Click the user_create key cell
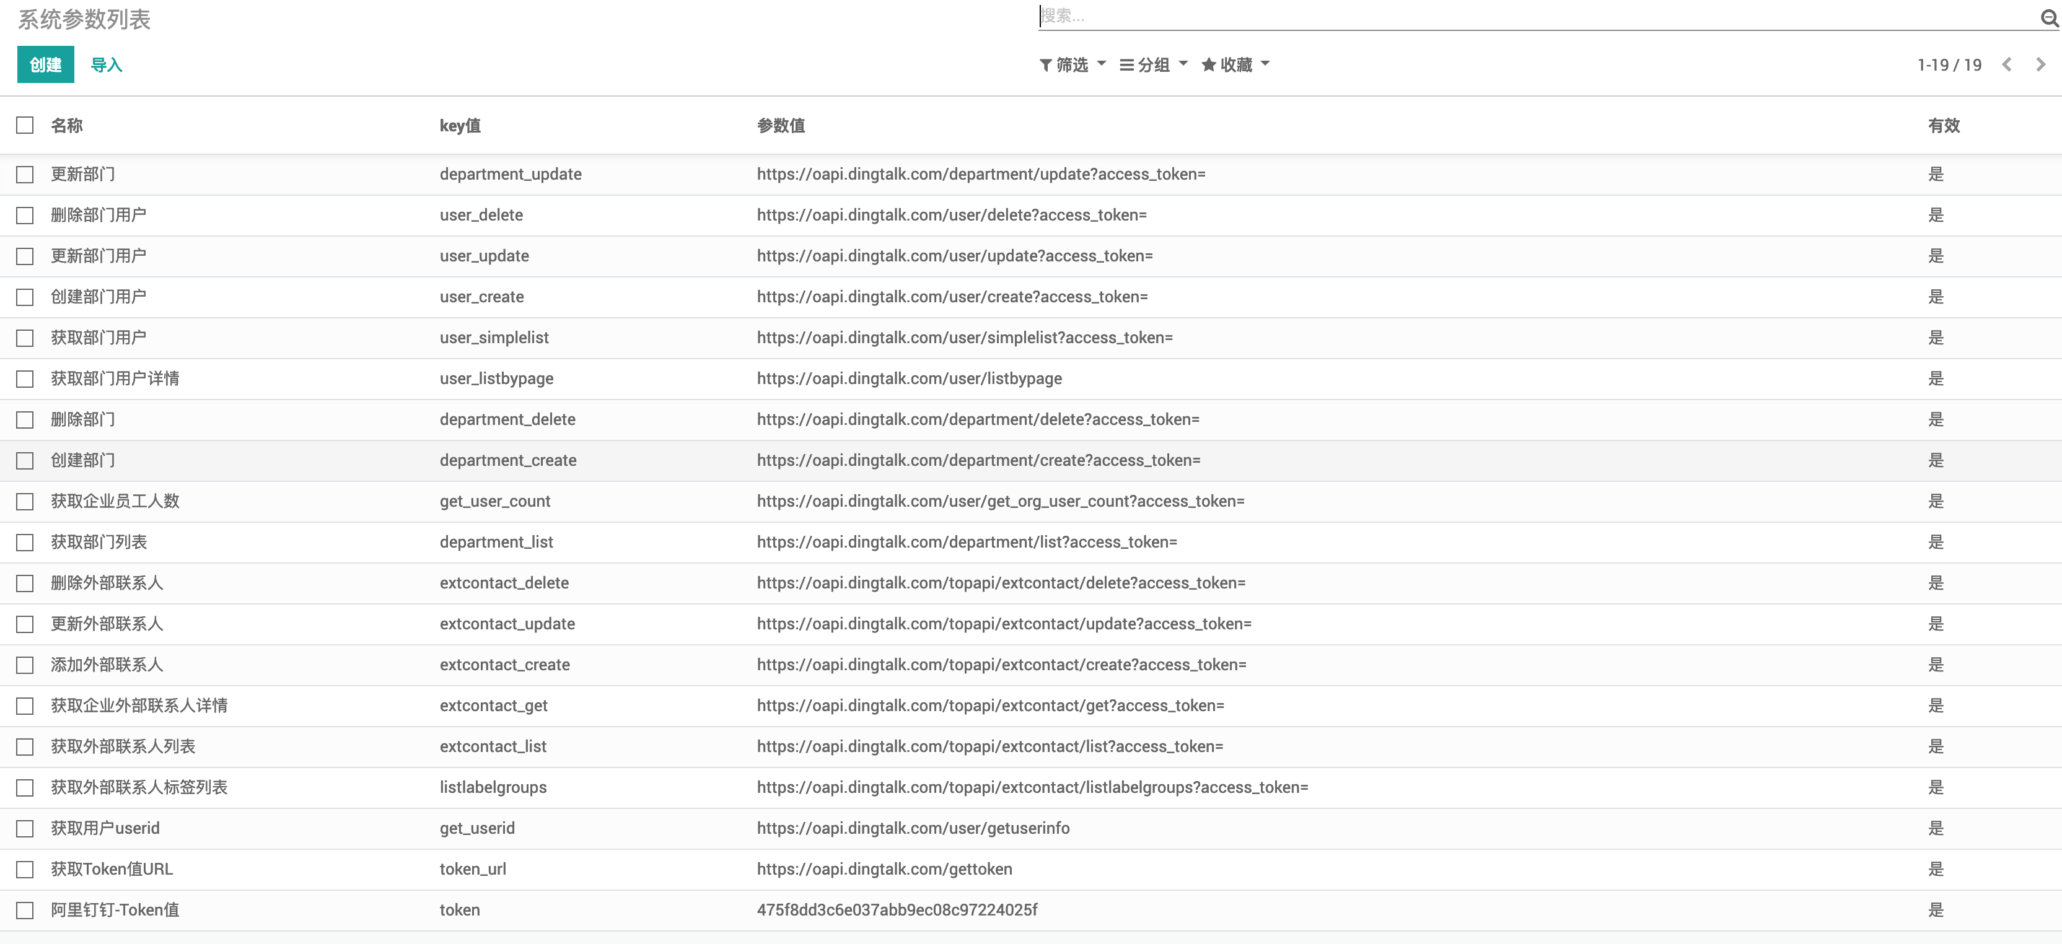Image resolution: width=2062 pixels, height=944 pixels. [482, 297]
